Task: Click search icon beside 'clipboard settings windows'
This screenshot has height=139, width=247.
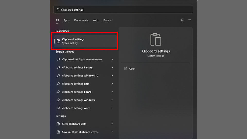Action: (58, 100)
